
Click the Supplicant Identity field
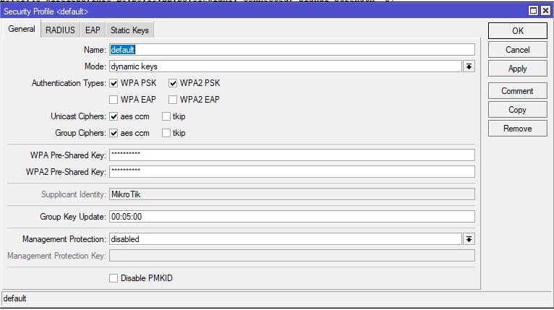(292, 194)
